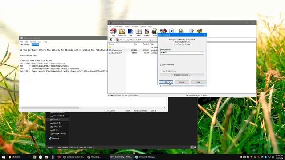
Task: Click the Add toolbar icon in WinRAR
Action: point(113,32)
